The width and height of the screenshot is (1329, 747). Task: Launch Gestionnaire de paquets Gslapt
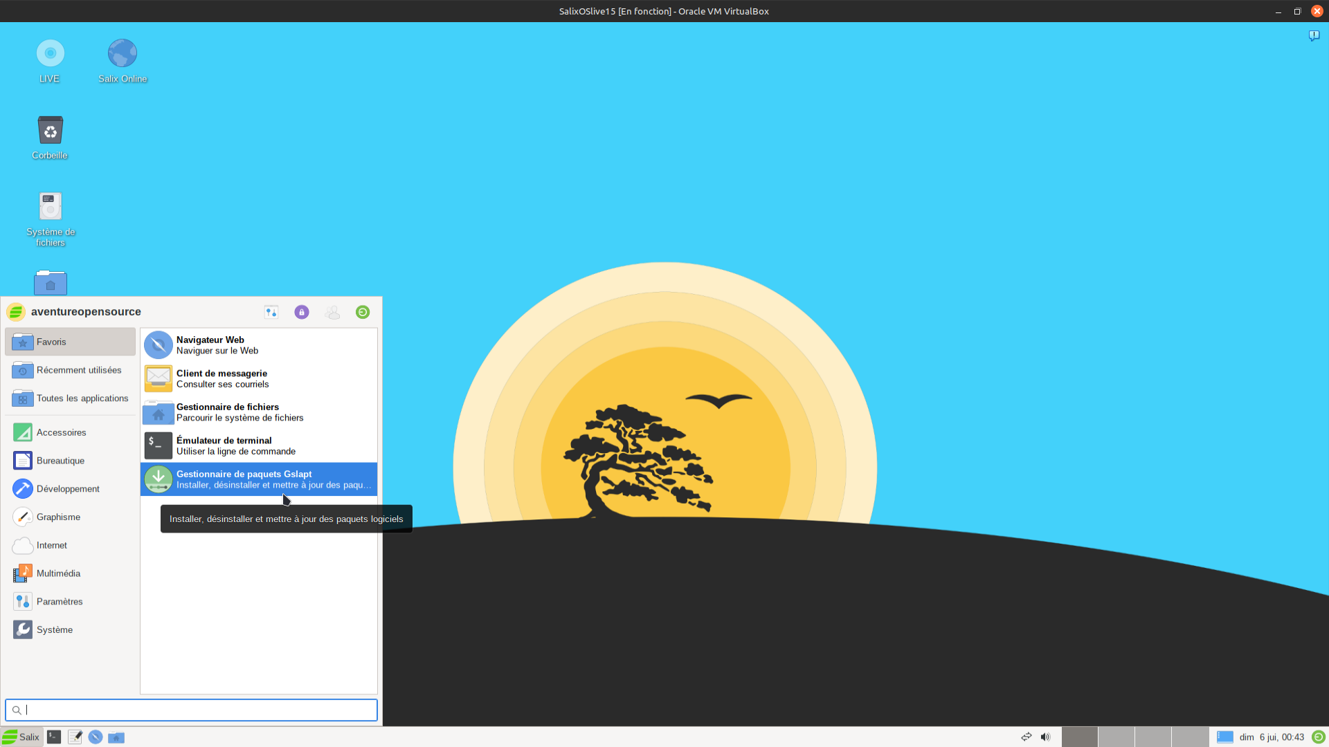click(x=259, y=479)
